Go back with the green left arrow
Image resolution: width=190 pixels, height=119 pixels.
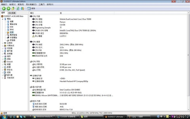[4, 8]
